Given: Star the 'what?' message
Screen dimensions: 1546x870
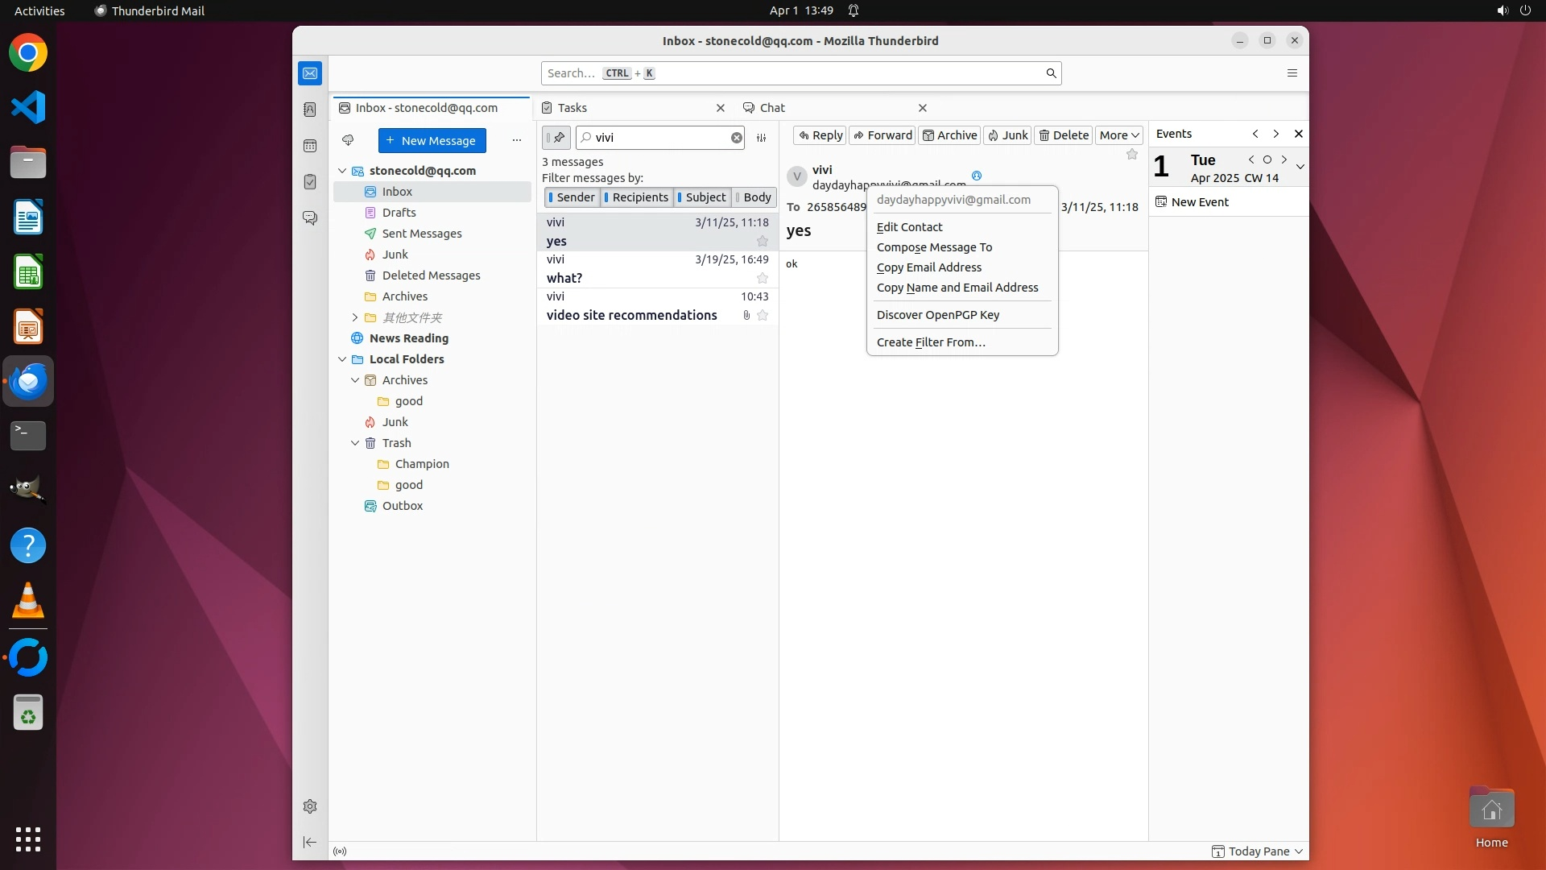Looking at the screenshot, I should (x=762, y=278).
